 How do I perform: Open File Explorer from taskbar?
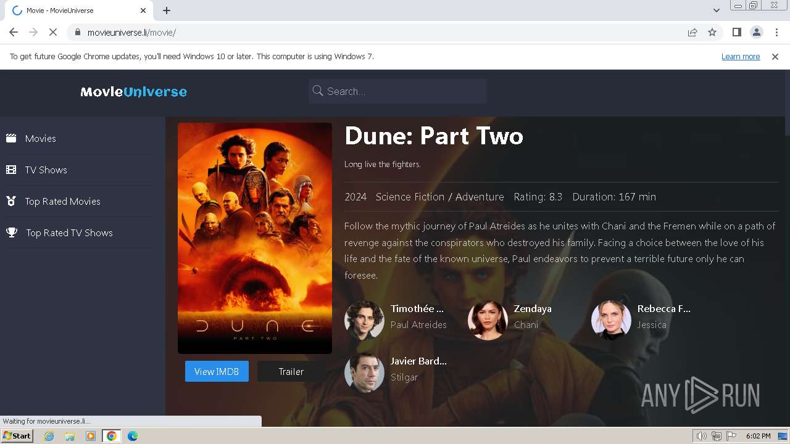point(70,436)
